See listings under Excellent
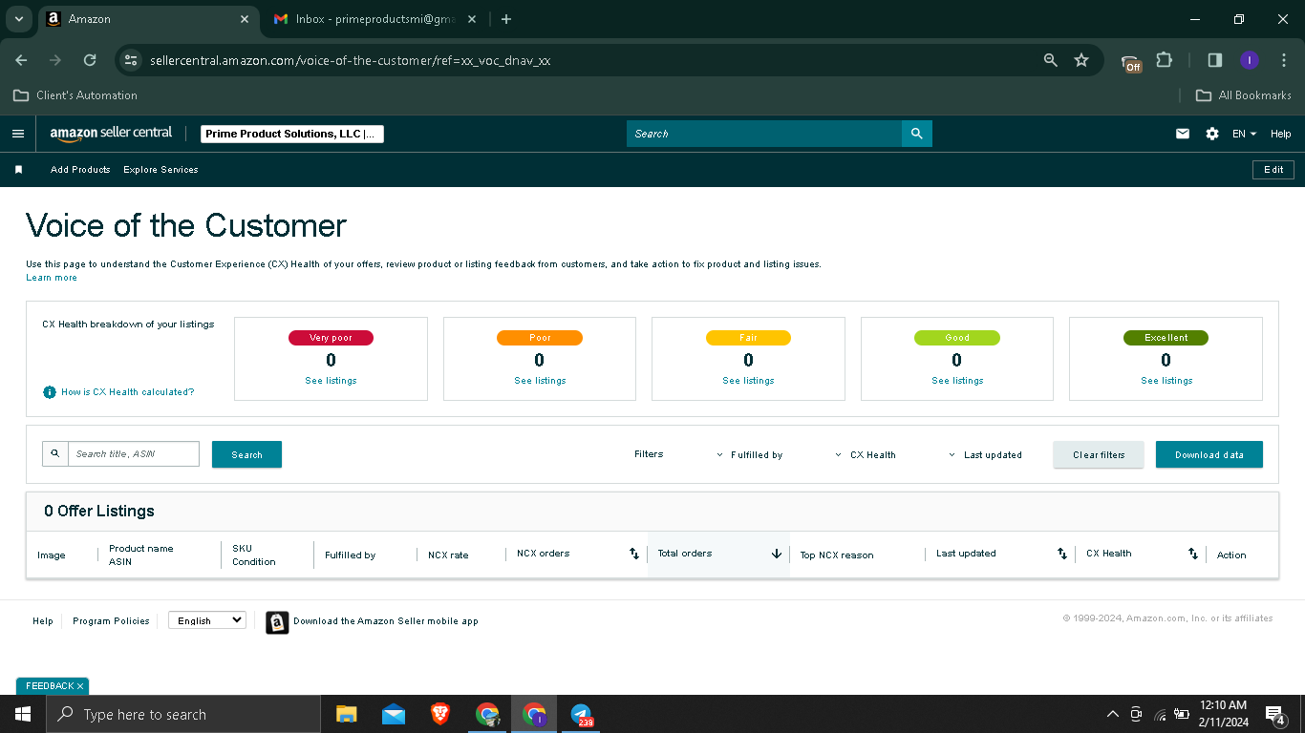The width and height of the screenshot is (1305, 733). pyautogui.click(x=1166, y=381)
